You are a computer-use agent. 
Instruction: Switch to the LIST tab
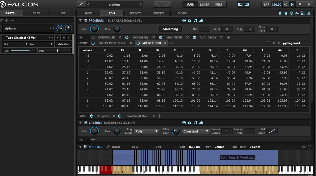[x=63, y=13]
